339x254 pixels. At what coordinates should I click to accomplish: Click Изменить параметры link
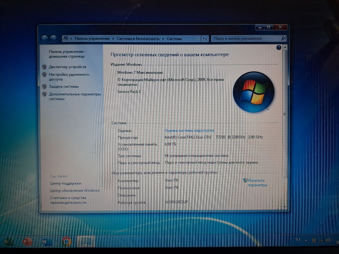[x=257, y=183]
